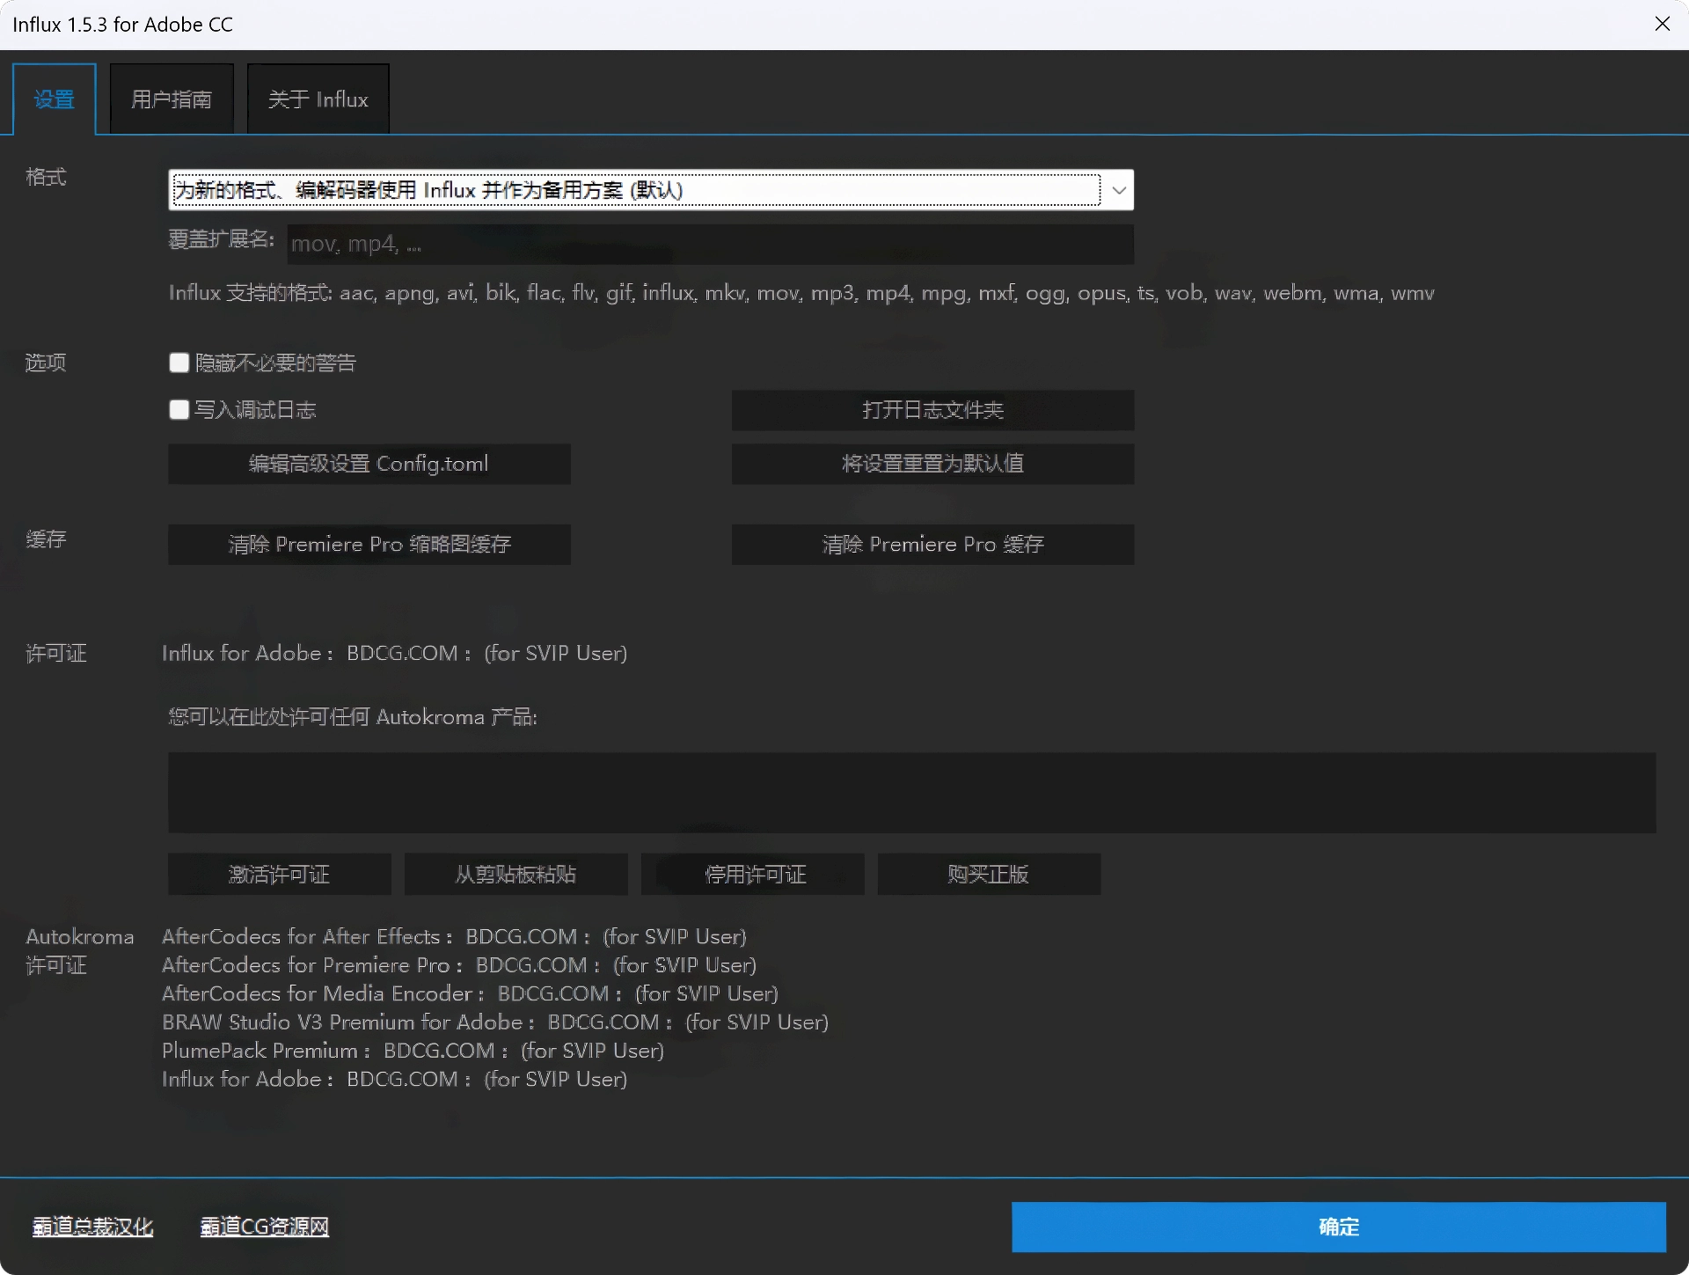Switch to the 设置 tab
This screenshot has height=1275, width=1689.
[55, 99]
